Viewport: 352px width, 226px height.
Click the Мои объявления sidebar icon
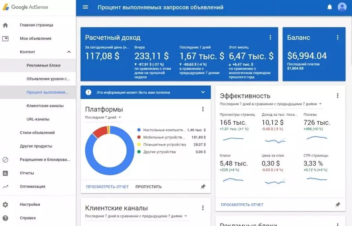pos(5,38)
